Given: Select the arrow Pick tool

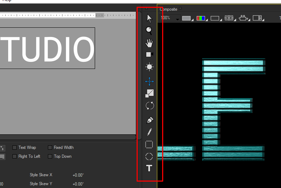Looking at the screenshot, I should (149, 18).
